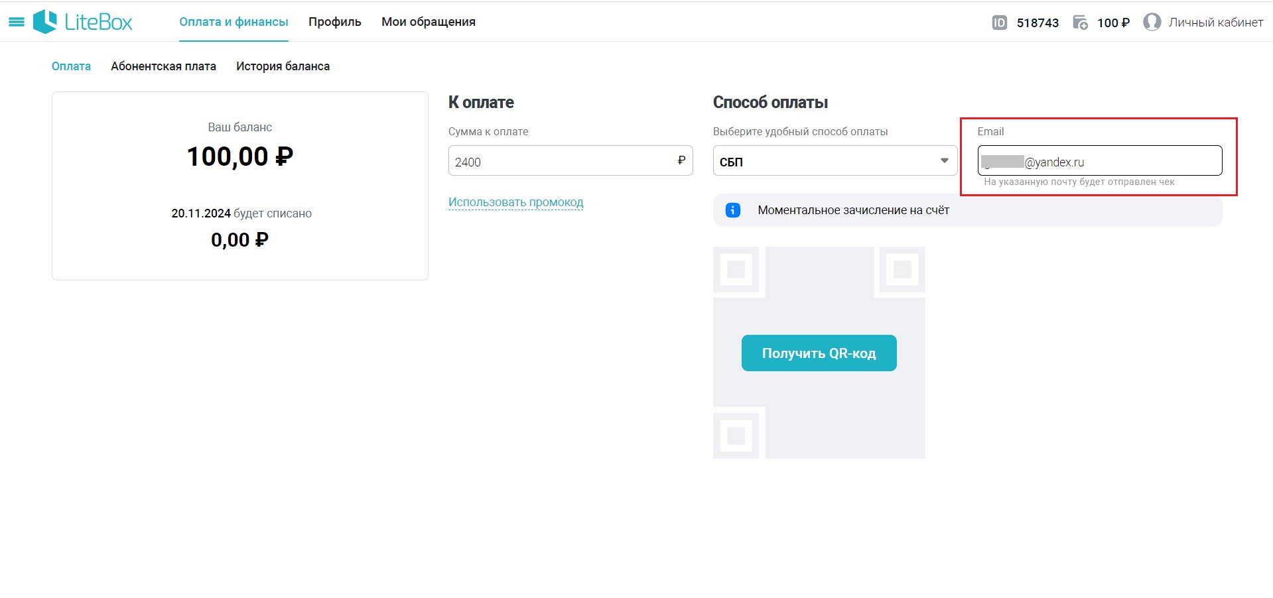Click the 0,00 ₽ charge amount

pos(240,240)
